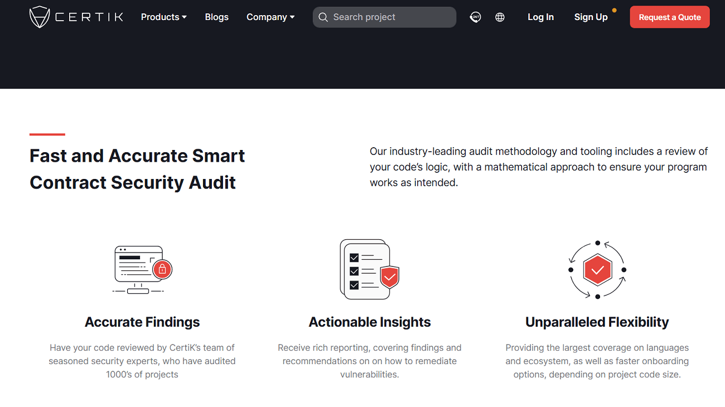725x407 pixels.
Task: Click the notification dot on Sign Up
Action: pos(613,9)
